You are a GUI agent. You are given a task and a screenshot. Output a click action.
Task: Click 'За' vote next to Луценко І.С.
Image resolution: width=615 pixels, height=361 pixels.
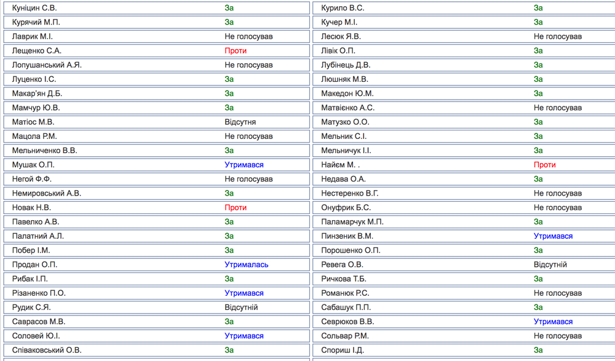[x=229, y=79]
